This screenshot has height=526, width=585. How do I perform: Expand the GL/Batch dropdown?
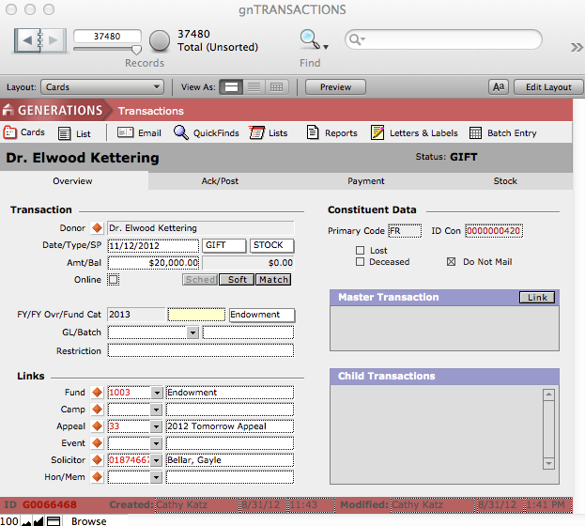coord(192,333)
